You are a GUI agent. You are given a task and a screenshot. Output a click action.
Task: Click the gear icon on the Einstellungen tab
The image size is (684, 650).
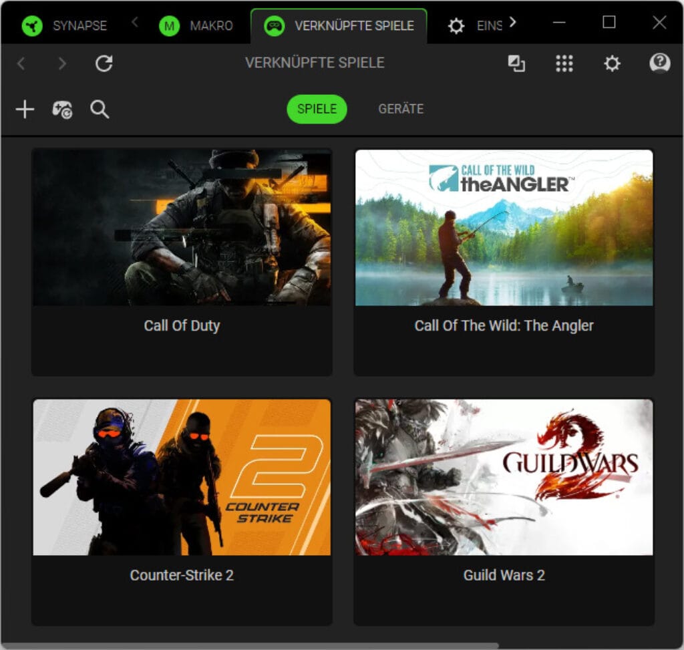456,26
